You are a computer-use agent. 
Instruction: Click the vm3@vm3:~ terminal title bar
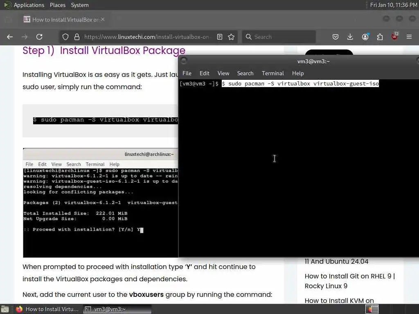[x=313, y=61]
